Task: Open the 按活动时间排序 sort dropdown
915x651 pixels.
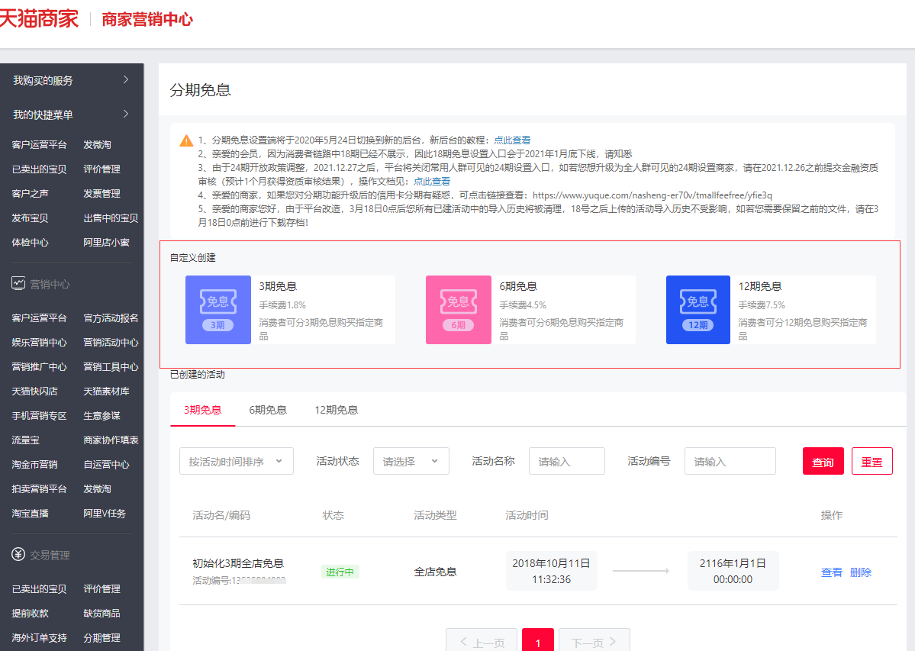Action: [237, 461]
